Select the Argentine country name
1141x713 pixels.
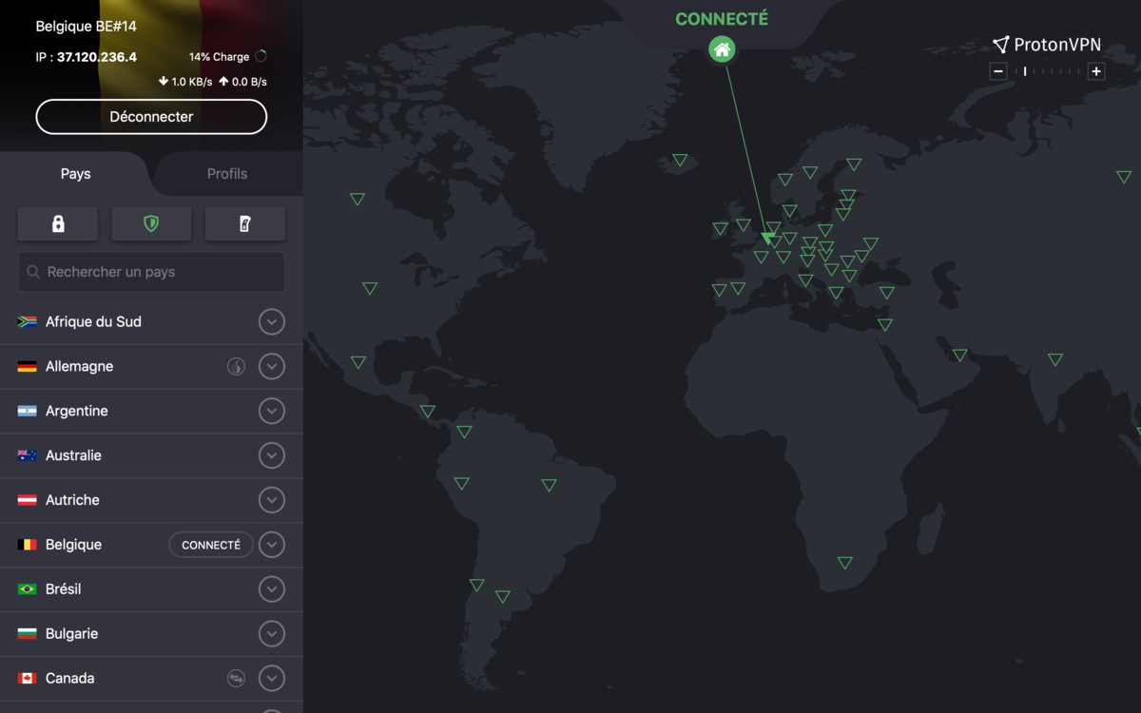point(77,411)
